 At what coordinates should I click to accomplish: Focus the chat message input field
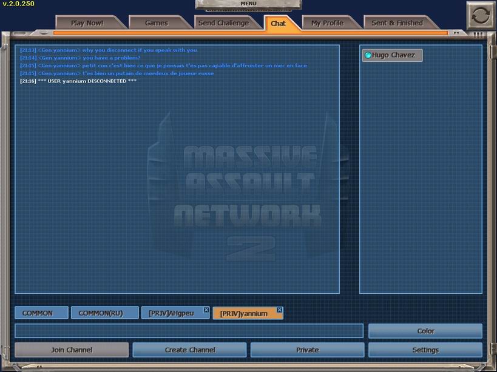[x=189, y=331]
